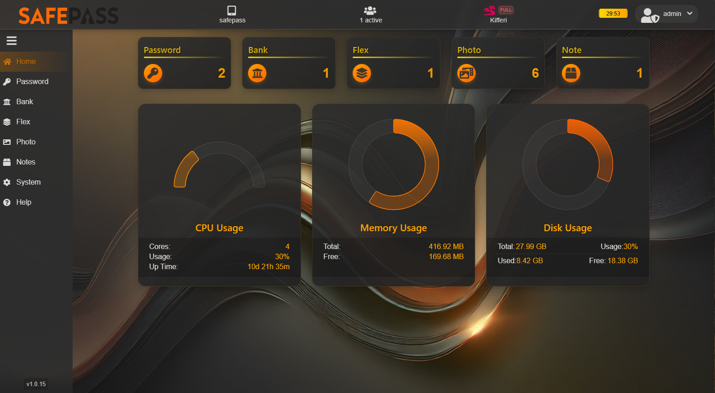The width and height of the screenshot is (715, 393).
Task: Click the bank building icon in Bank card
Action: tap(257, 73)
